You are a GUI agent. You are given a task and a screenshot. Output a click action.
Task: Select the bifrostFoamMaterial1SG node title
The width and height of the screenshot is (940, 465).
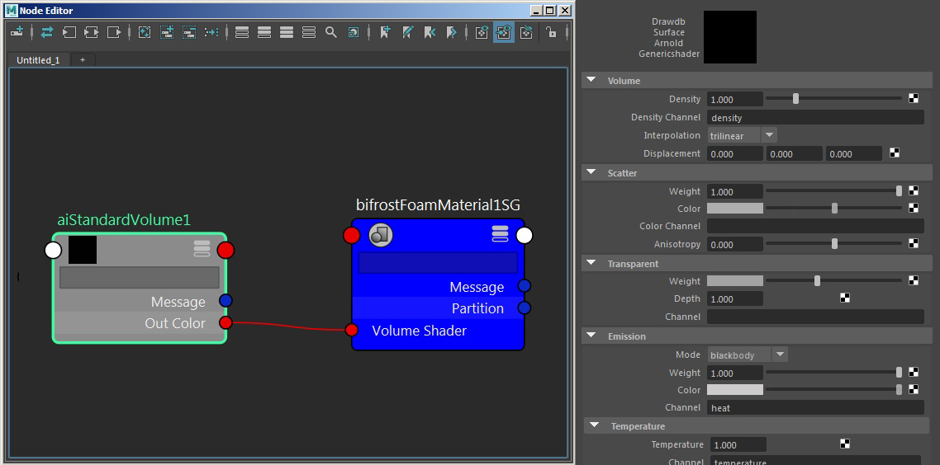tap(438, 204)
